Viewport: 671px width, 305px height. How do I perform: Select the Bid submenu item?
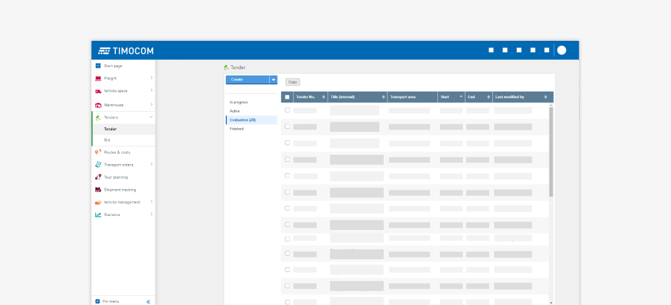coord(107,140)
